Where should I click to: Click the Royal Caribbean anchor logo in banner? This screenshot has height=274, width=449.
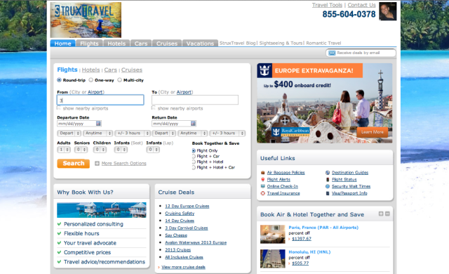pyautogui.click(x=264, y=70)
